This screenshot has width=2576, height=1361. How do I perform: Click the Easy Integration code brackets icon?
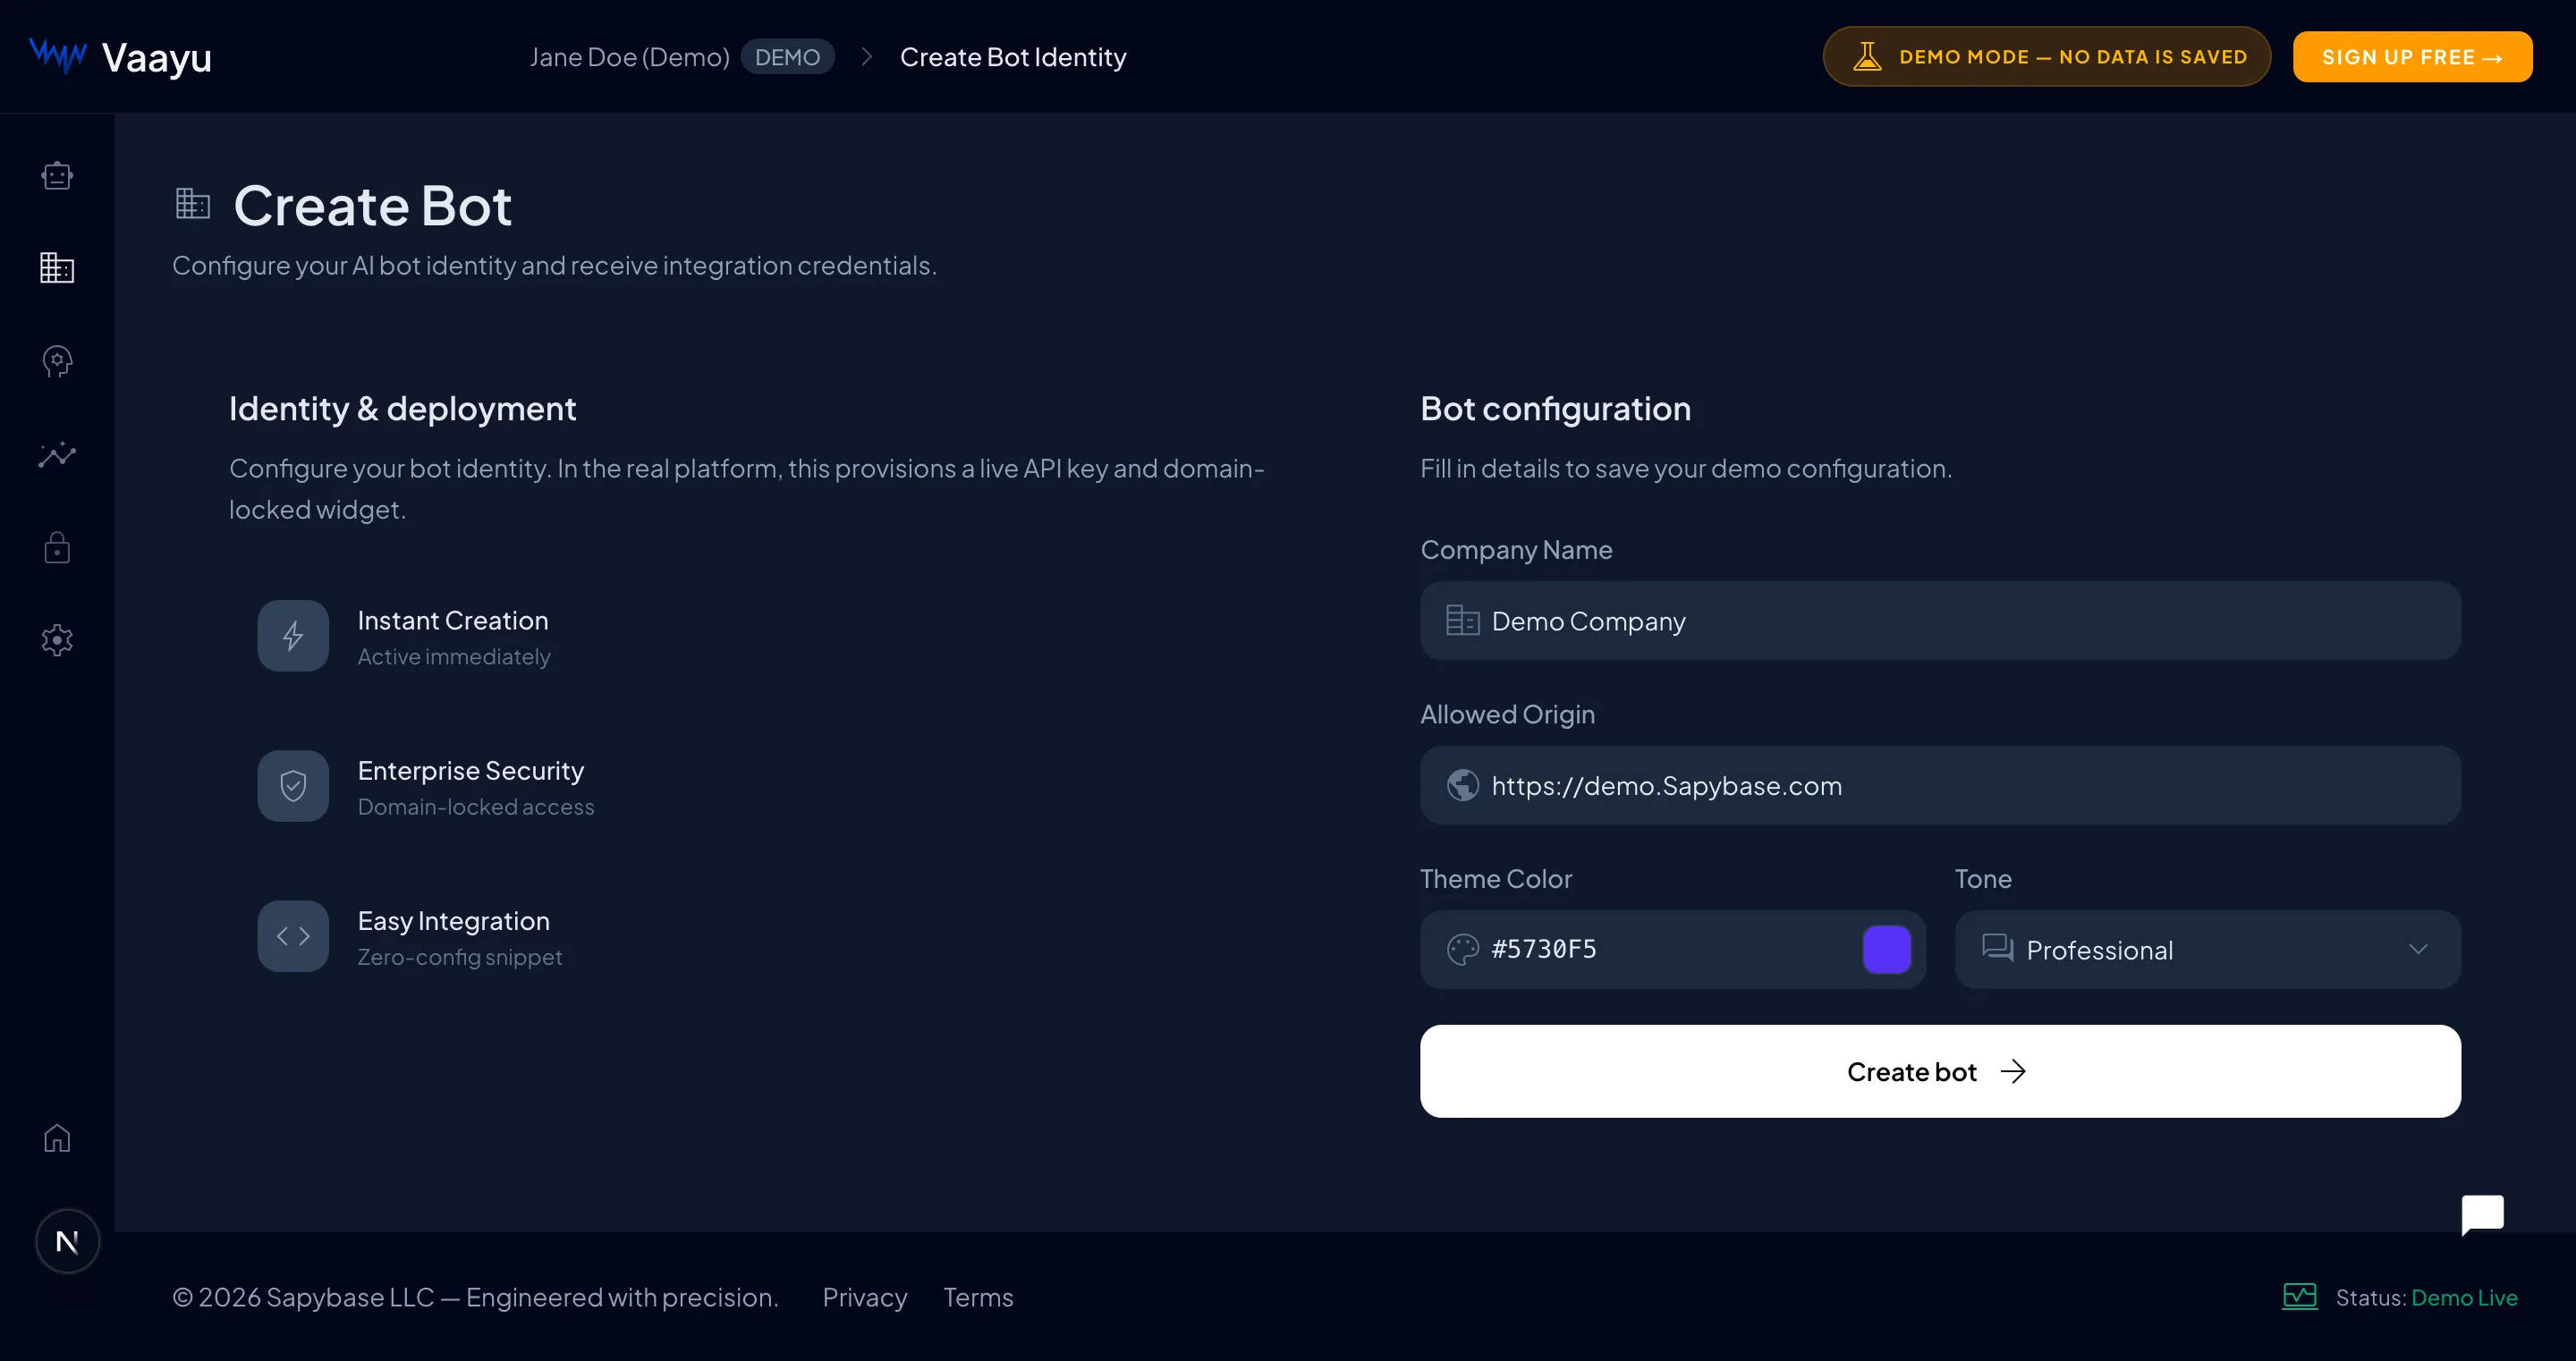point(293,936)
